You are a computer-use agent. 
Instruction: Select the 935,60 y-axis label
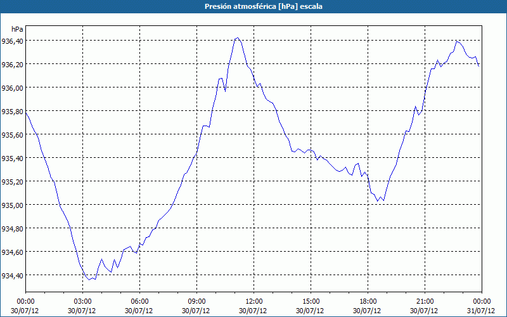coord(12,135)
